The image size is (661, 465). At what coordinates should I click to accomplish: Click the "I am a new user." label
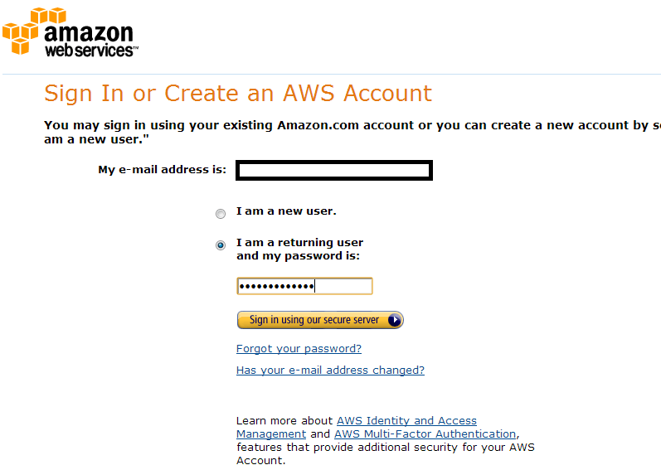(x=286, y=211)
